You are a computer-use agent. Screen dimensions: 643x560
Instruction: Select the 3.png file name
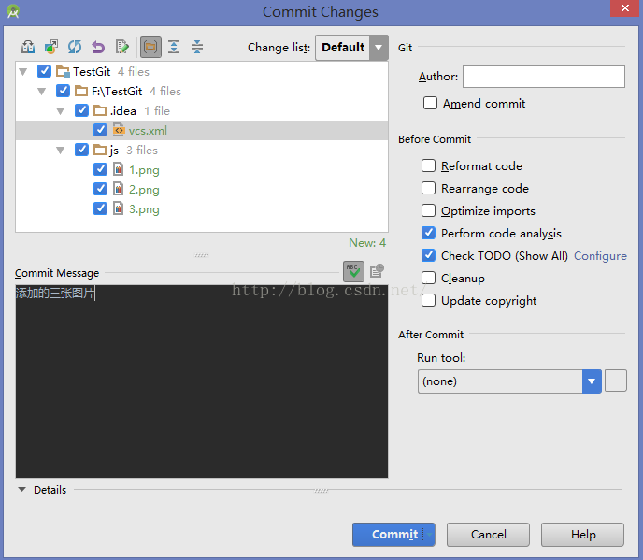(x=144, y=209)
